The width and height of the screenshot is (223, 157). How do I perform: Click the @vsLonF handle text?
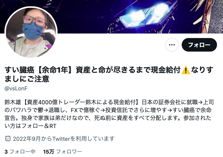point(16,88)
